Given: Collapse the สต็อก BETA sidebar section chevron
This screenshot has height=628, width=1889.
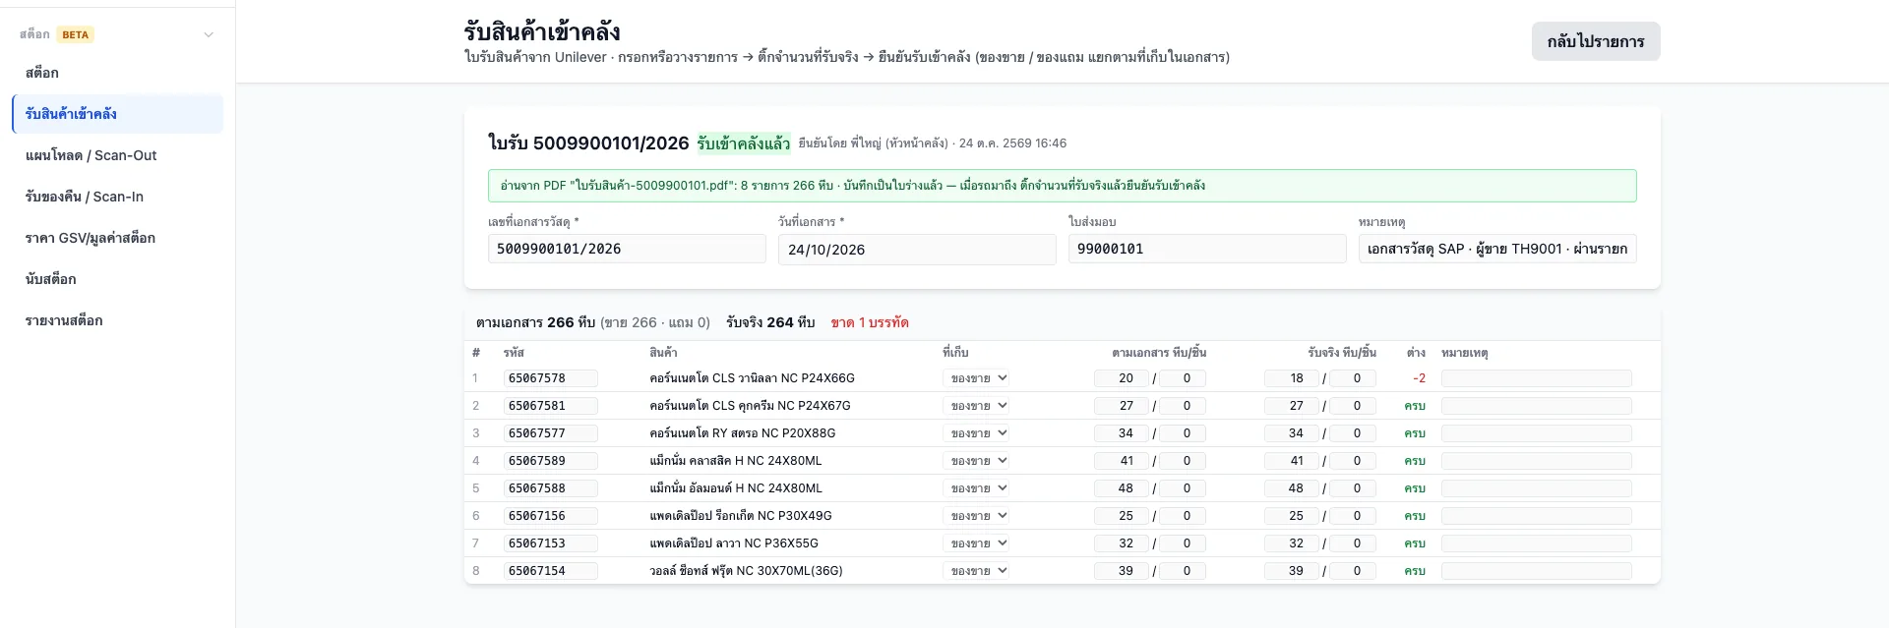Looking at the screenshot, I should (209, 34).
